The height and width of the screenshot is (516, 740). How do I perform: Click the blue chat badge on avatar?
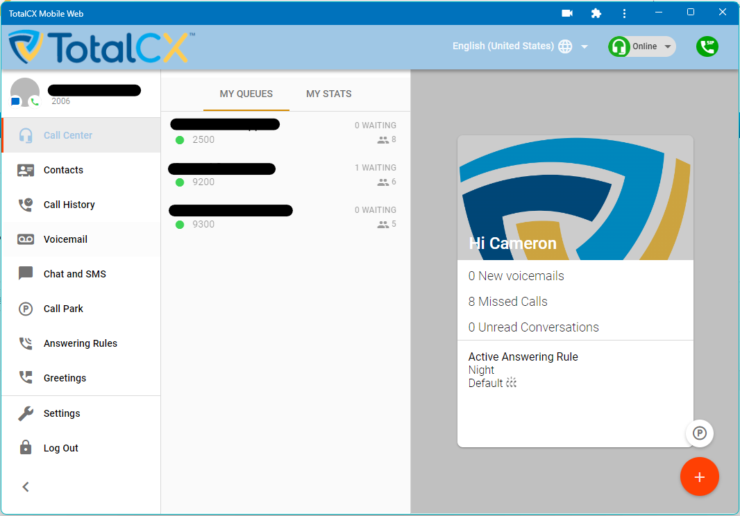click(15, 101)
